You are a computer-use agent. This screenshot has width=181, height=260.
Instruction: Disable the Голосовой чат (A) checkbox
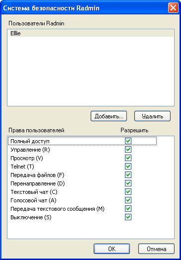128,200
